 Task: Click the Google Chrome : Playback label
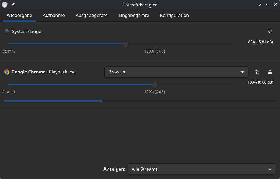(39, 72)
